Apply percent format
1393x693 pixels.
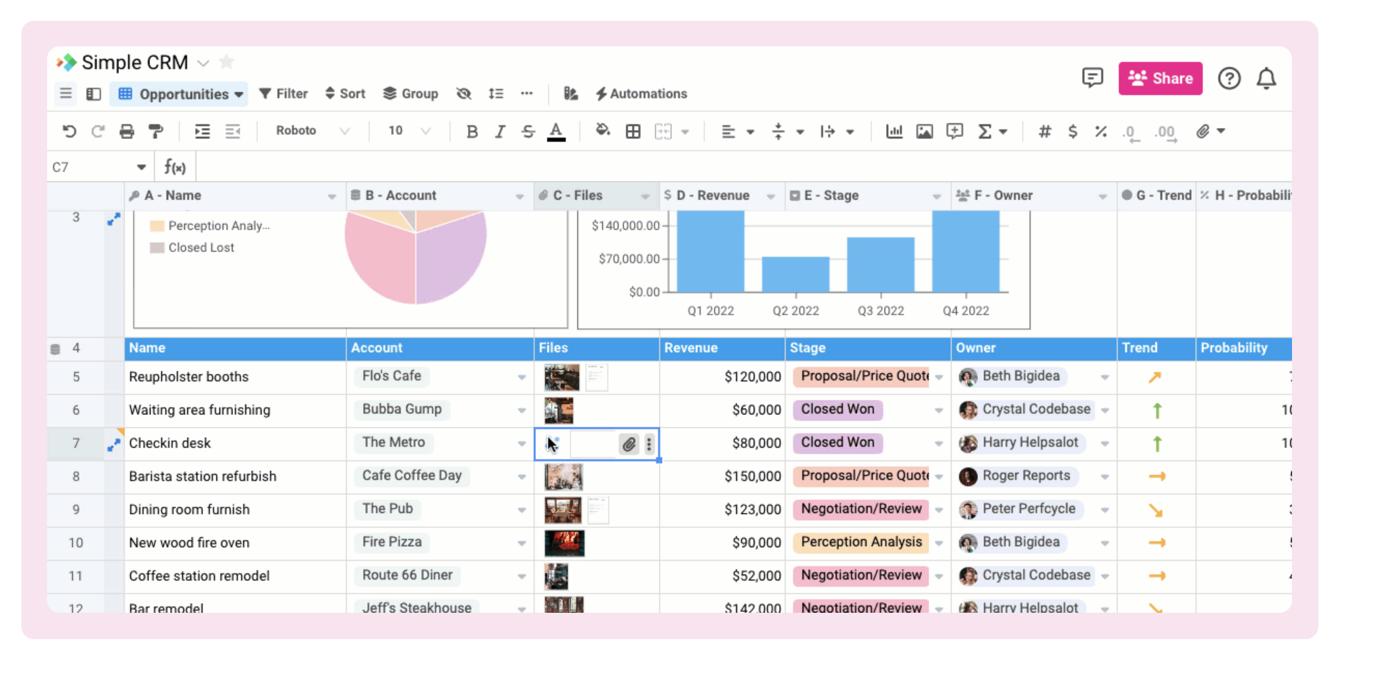(x=1101, y=131)
